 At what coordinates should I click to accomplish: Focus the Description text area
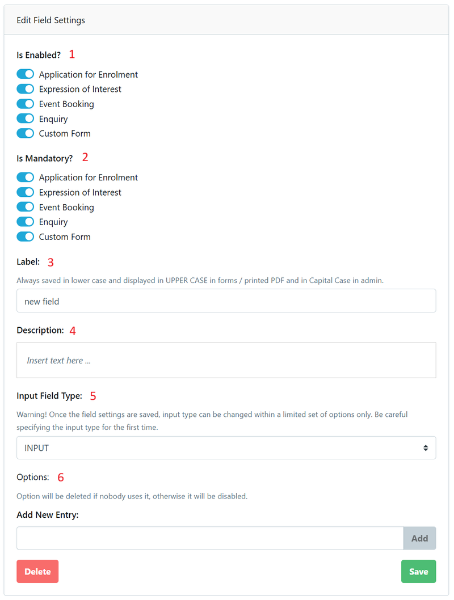[x=226, y=360]
